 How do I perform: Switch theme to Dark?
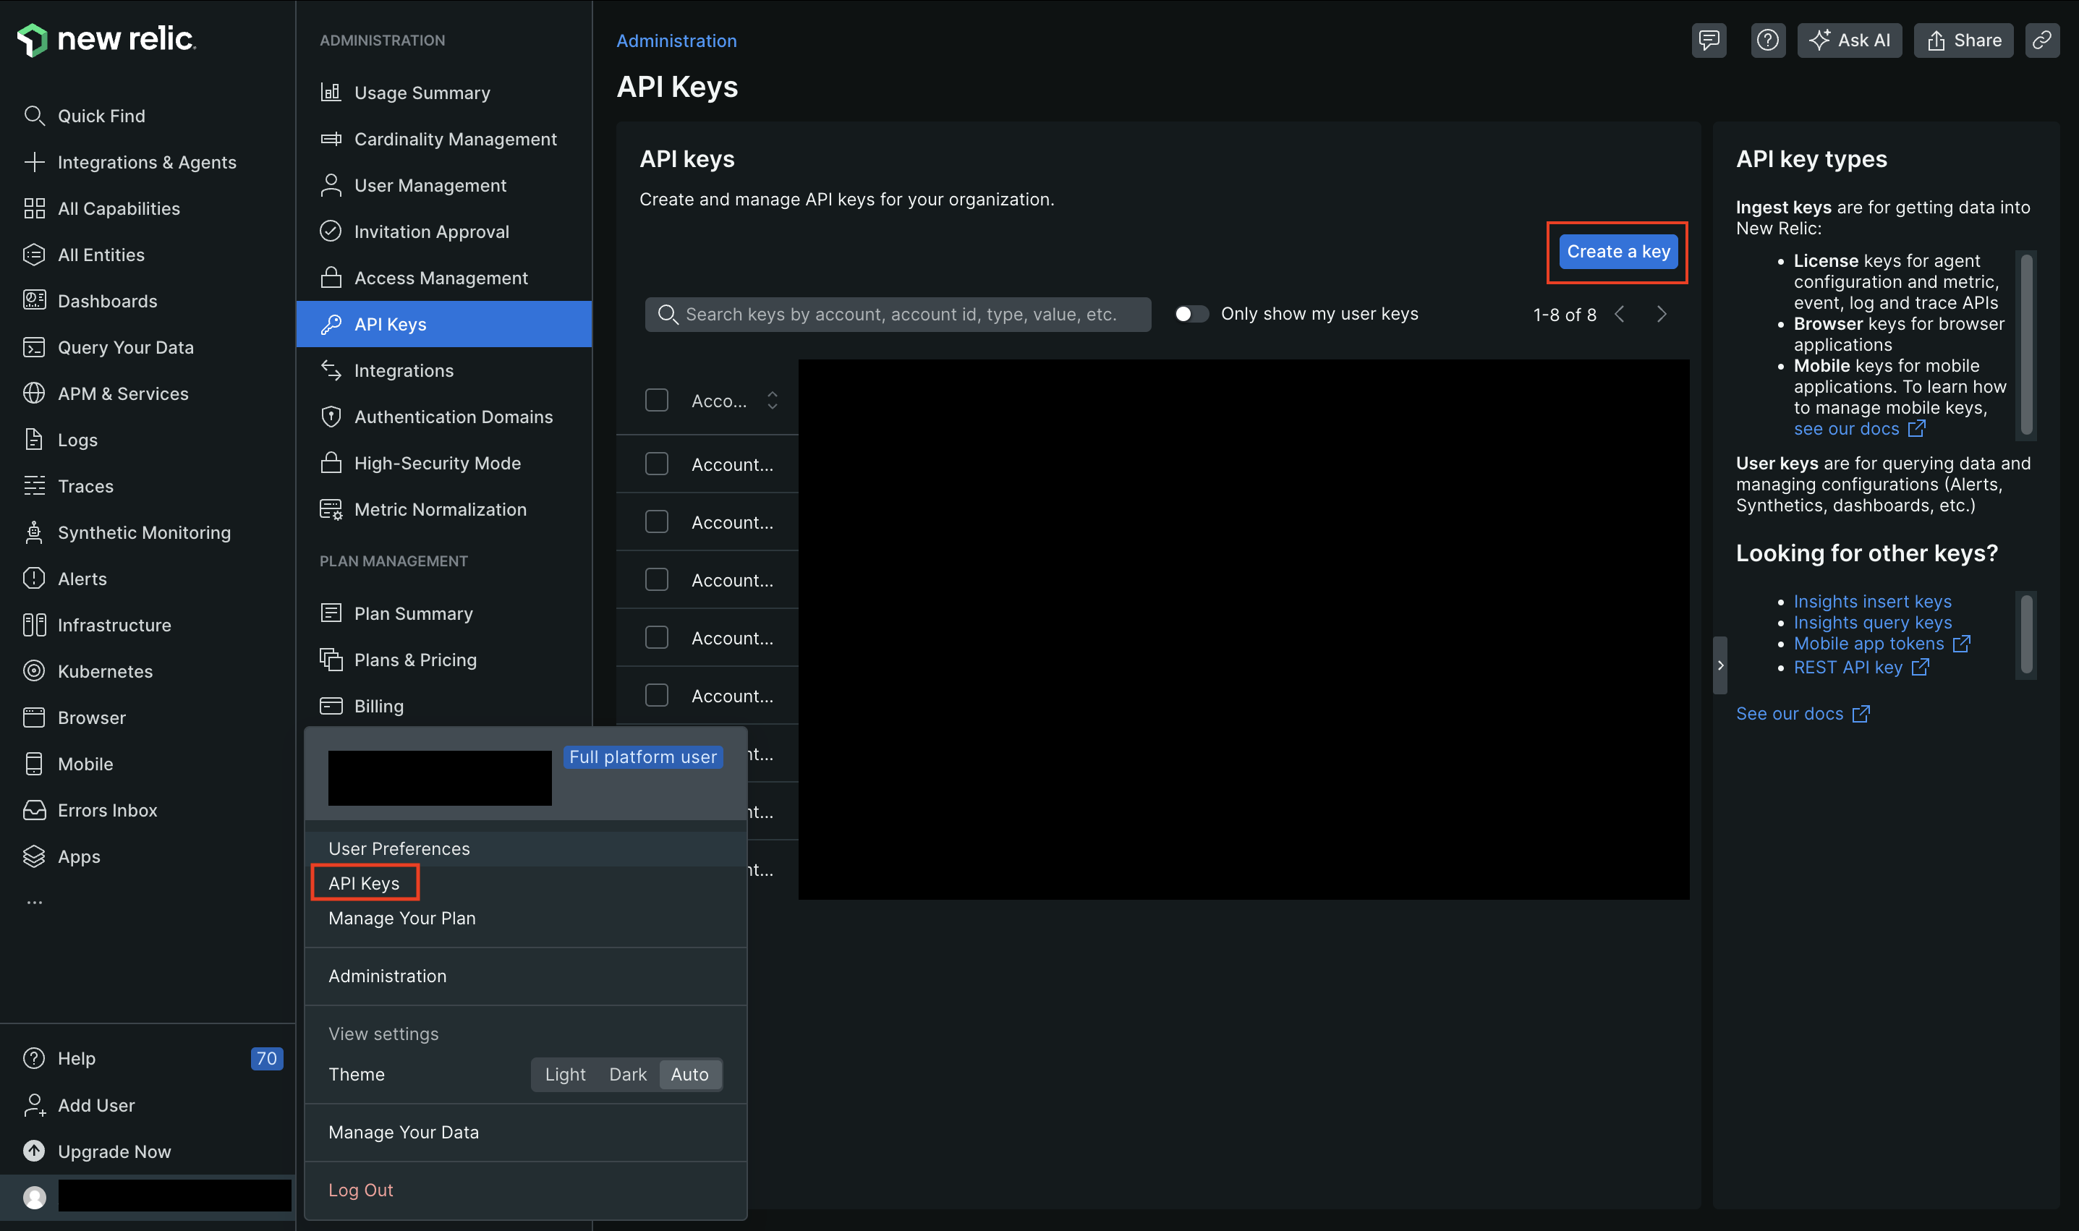627,1074
